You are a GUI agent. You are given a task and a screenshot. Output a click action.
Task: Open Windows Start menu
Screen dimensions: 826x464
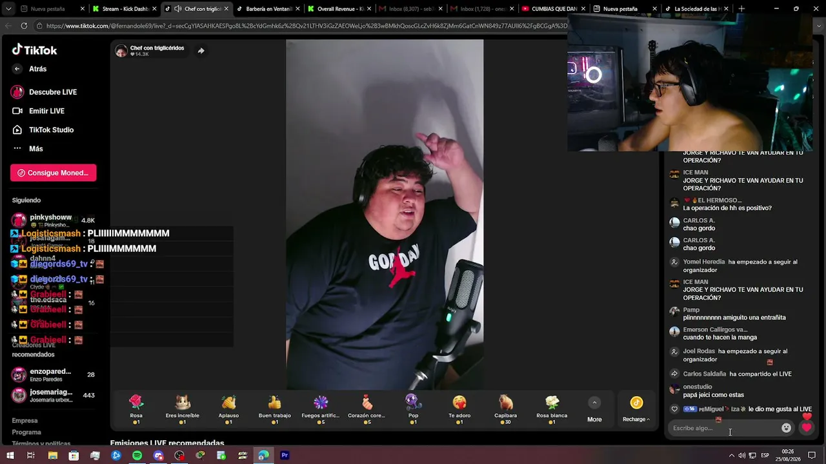10,456
